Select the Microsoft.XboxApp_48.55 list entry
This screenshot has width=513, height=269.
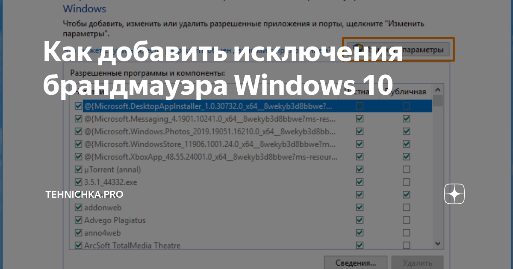210,157
